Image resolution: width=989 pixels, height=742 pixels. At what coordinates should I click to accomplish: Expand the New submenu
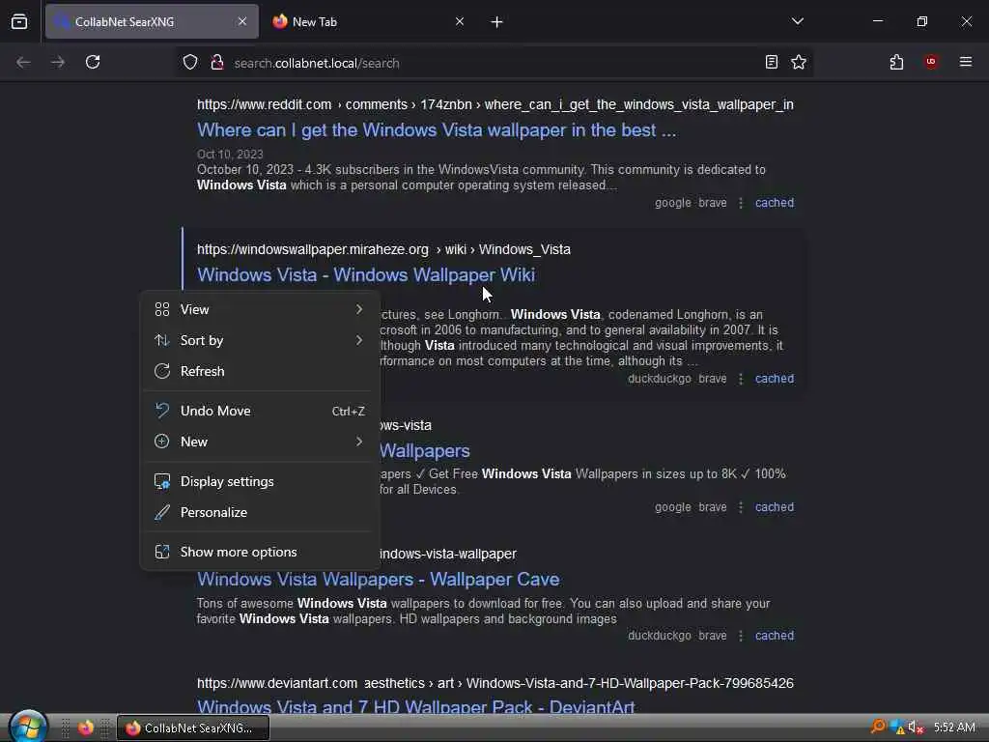coord(259,442)
